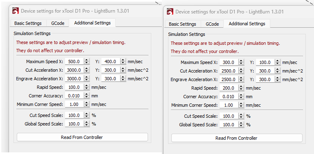The width and height of the screenshot is (314, 154).
Task: Adjust stepper for Global Speed Scale in right window
Action: tap(241, 125)
